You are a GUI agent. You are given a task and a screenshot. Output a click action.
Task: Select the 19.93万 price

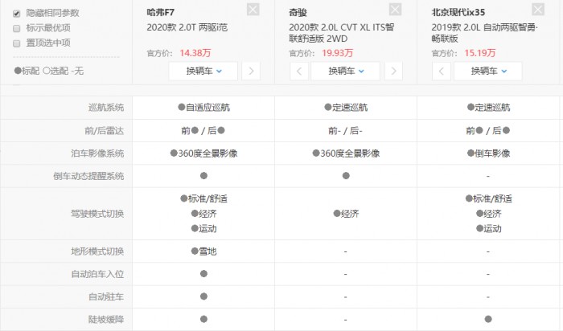tap(338, 53)
